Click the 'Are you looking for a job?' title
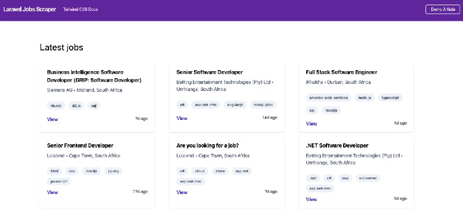This screenshot has width=463, height=212. pos(207,145)
